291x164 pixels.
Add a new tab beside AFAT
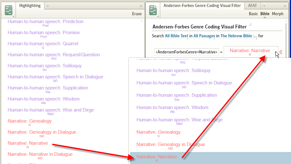click(264, 6)
